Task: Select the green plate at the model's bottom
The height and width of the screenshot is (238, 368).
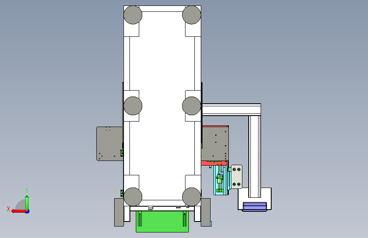Action: click(x=162, y=221)
